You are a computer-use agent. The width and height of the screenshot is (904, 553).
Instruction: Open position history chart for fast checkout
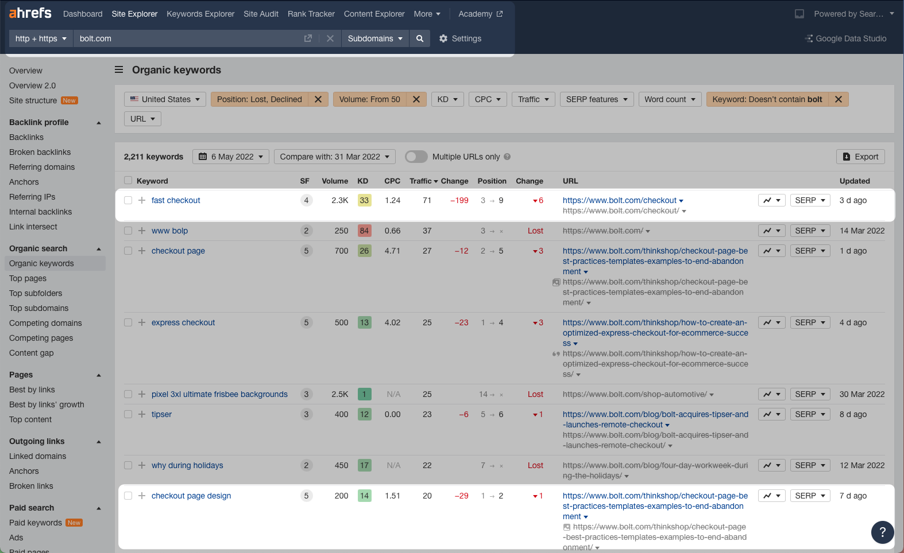[771, 200]
